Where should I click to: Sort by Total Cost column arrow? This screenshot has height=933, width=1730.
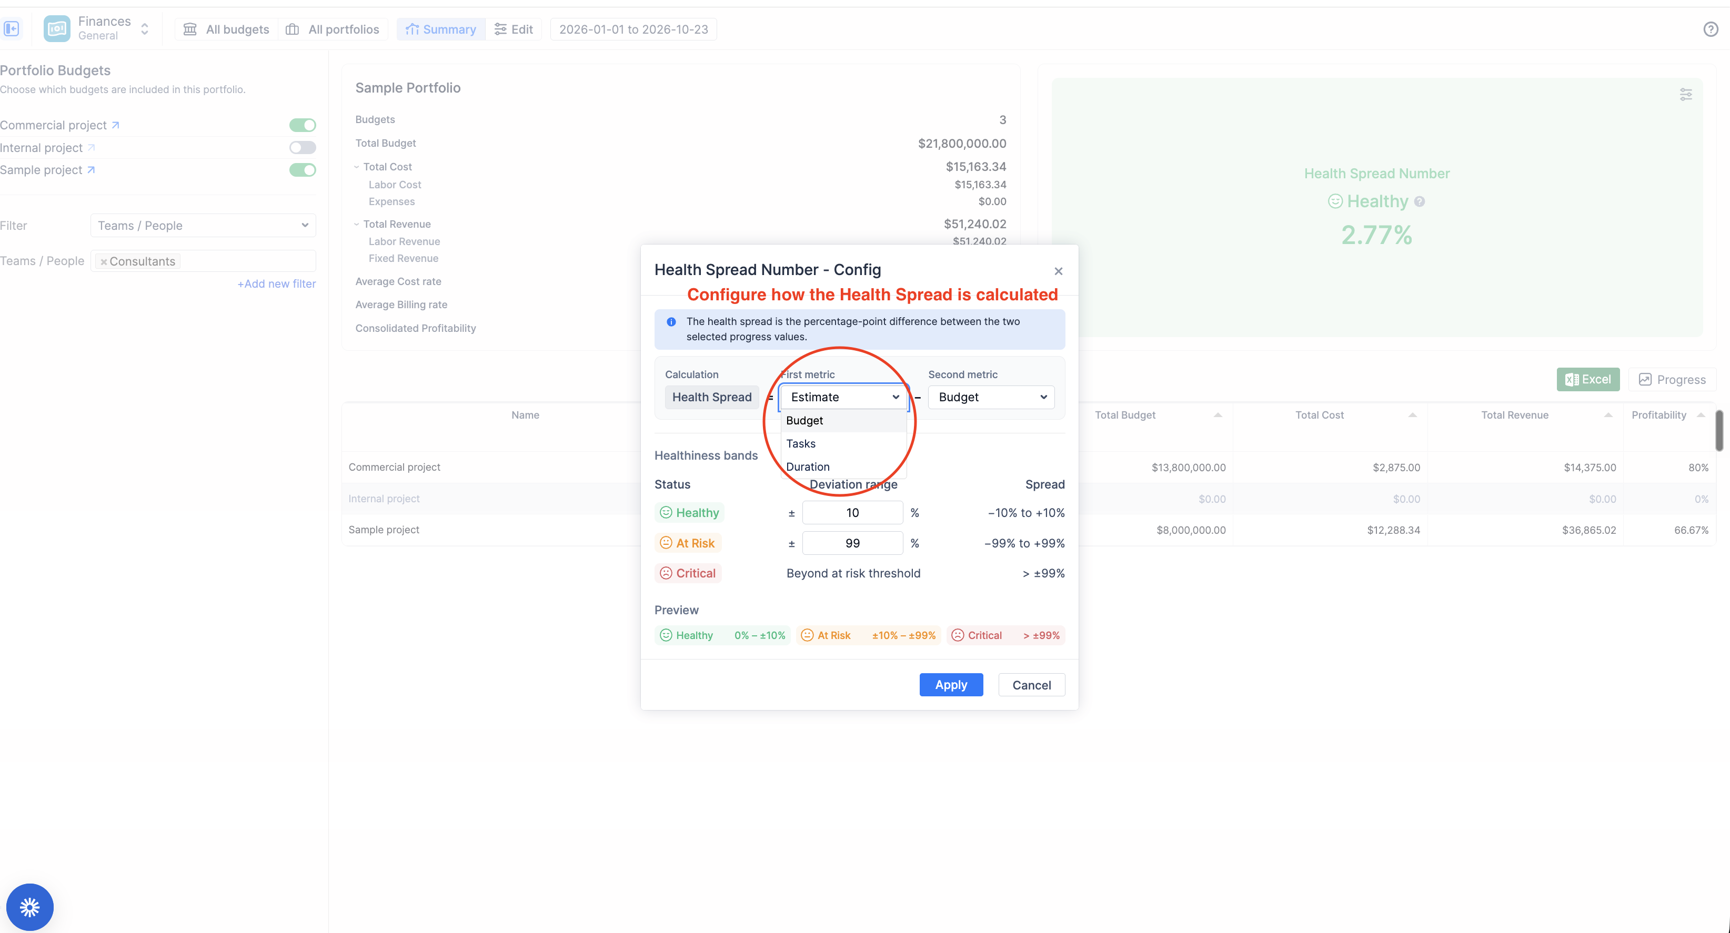tap(1412, 415)
